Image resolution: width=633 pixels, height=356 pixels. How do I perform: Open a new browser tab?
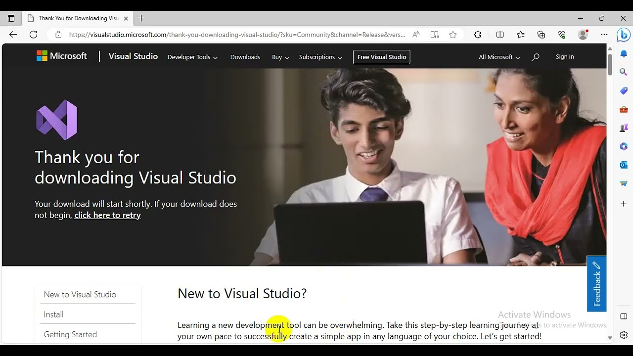[141, 18]
